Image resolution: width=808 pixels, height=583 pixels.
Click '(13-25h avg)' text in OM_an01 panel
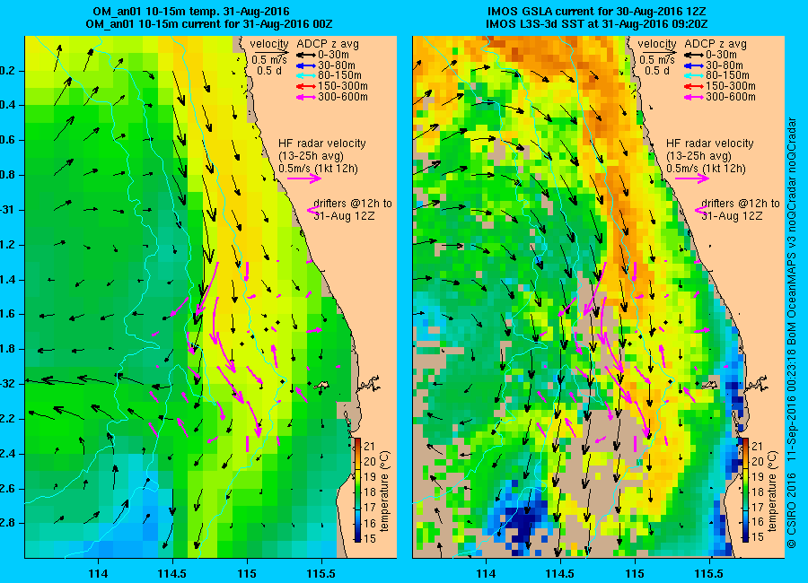(x=311, y=156)
